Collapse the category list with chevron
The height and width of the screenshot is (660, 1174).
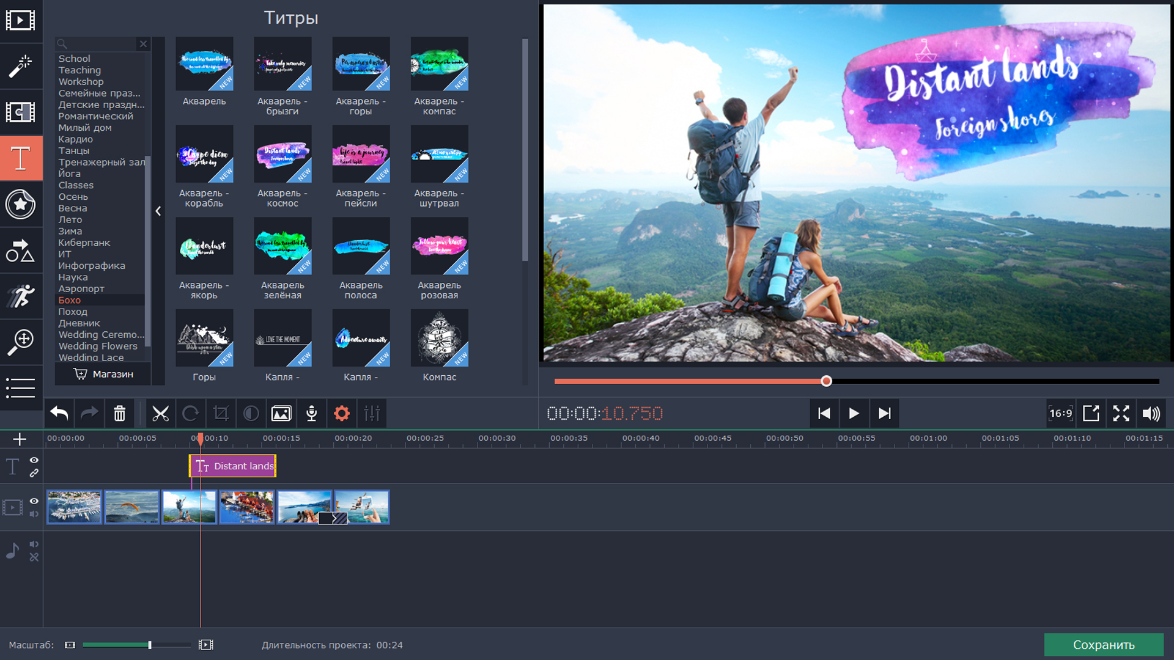tap(158, 211)
